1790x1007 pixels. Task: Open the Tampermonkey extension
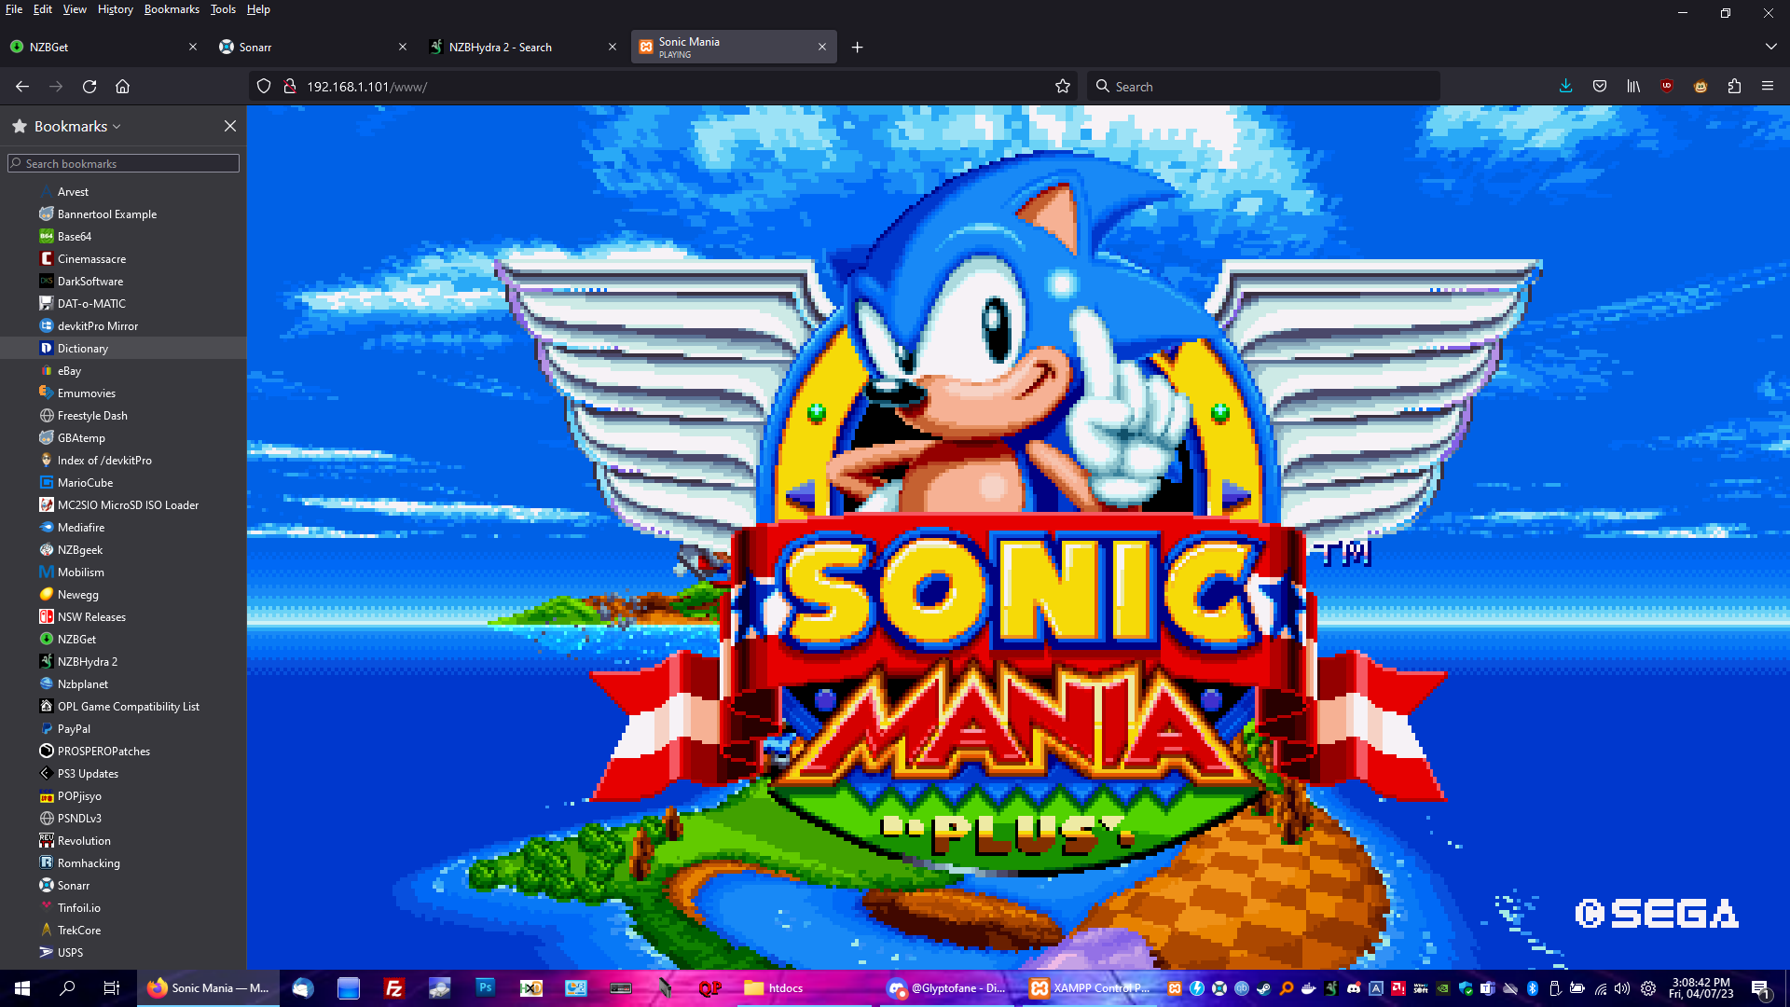(x=1700, y=87)
